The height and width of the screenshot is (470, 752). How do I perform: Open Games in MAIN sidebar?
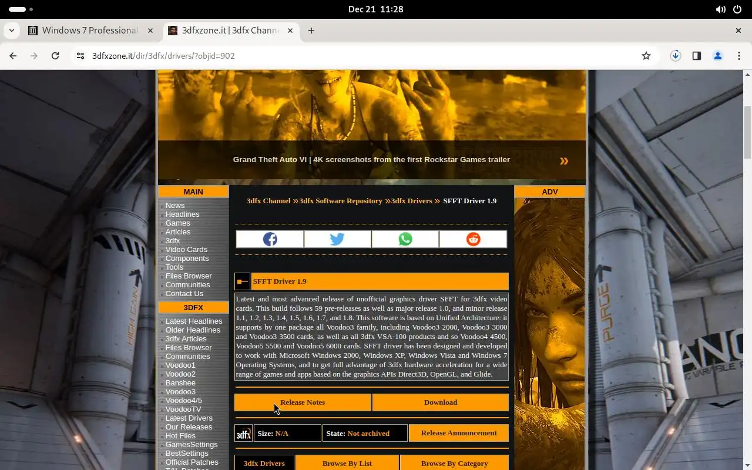tap(177, 223)
